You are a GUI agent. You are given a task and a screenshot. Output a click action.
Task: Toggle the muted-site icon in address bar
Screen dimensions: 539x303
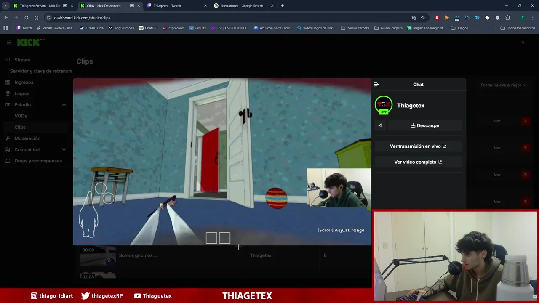(x=414, y=18)
